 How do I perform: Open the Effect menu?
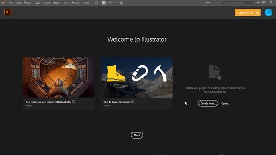(56, 3)
